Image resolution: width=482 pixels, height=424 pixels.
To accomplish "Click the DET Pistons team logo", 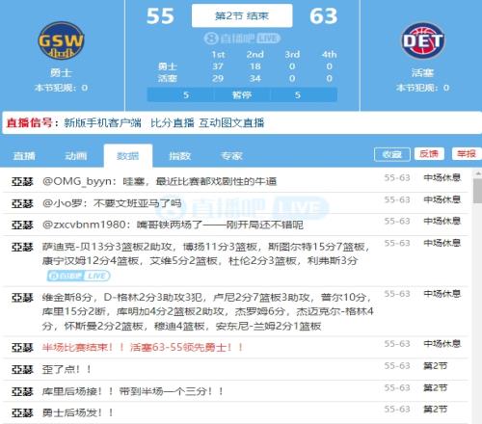I will (423, 40).
